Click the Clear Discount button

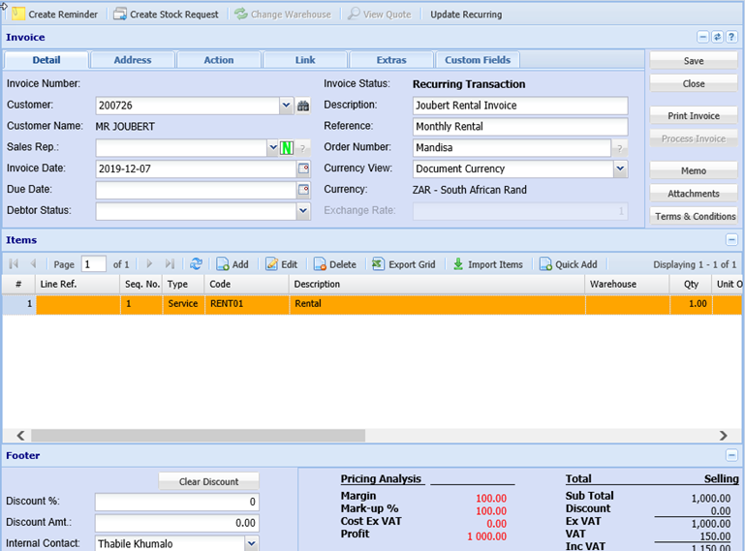tap(208, 481)
